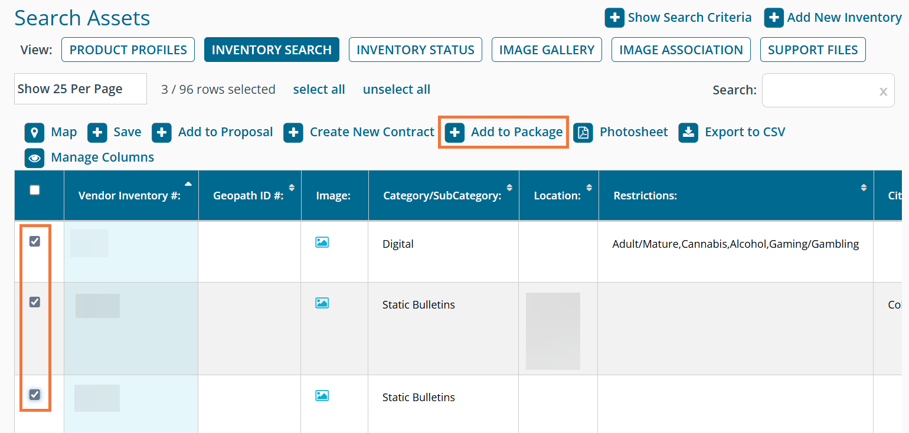Clear search with the x button

pyautogui.click(x=883, y=91)
